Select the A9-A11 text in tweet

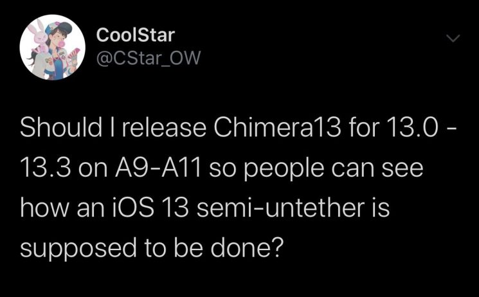(158, 167)
